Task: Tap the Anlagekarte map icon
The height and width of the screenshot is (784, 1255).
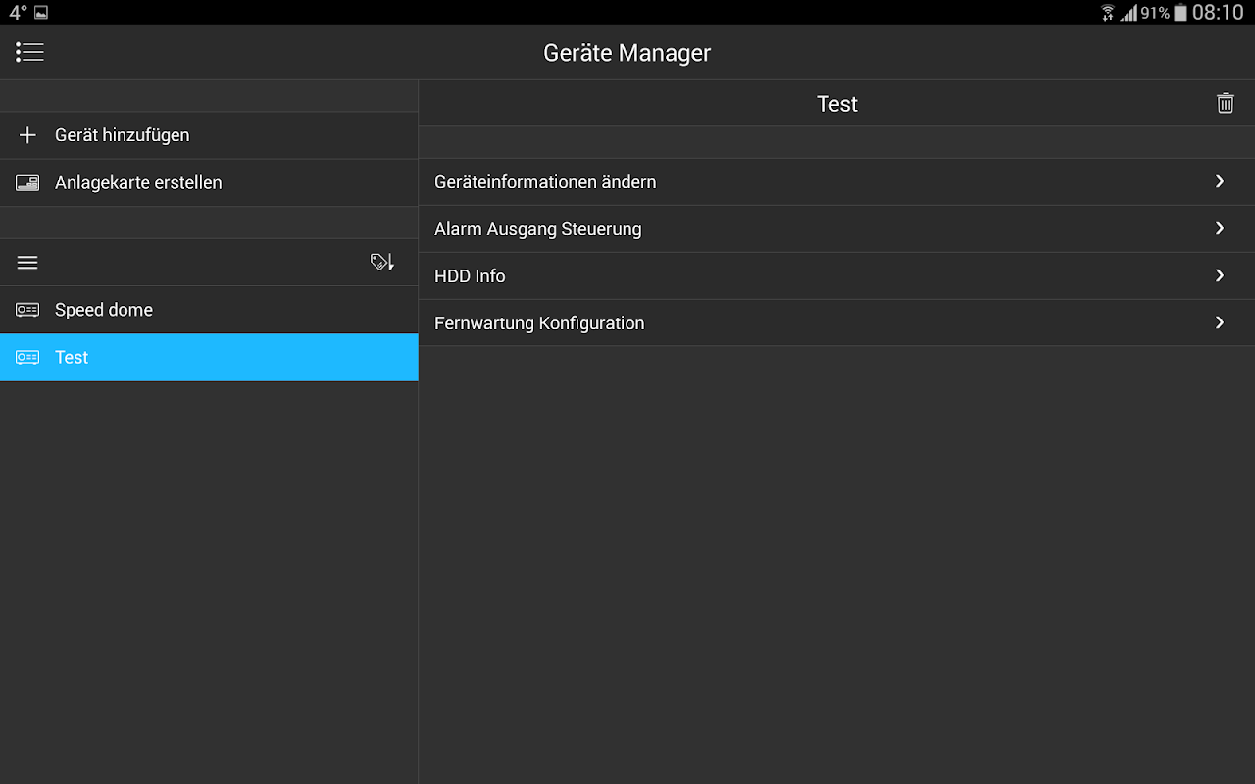Action: [27, 183]
